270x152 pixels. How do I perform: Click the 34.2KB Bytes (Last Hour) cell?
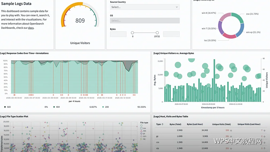pos(205,130)
